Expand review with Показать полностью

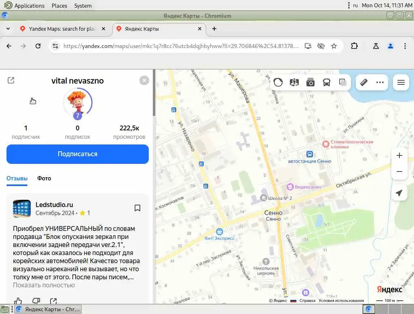click(44, 285)
